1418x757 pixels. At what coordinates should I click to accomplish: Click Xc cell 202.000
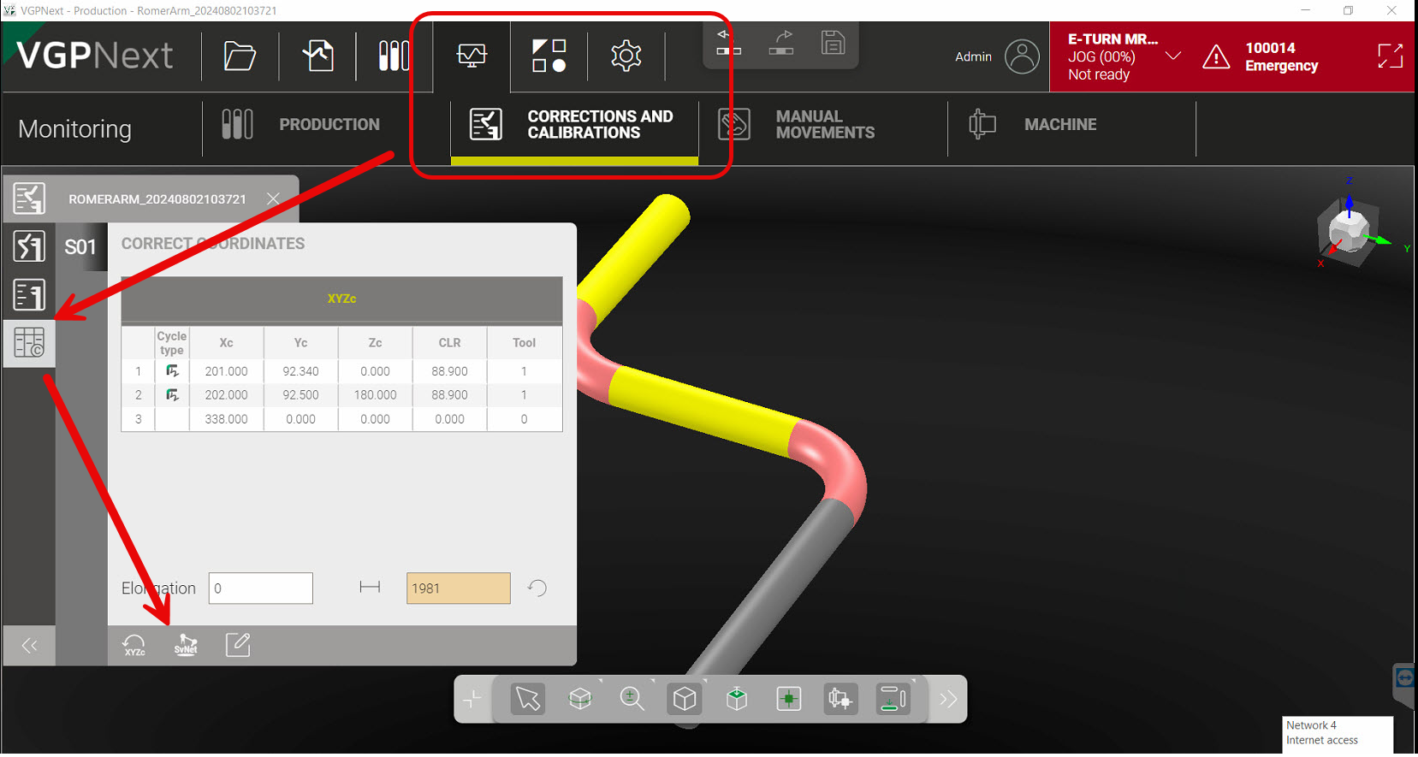pos(226,395)
